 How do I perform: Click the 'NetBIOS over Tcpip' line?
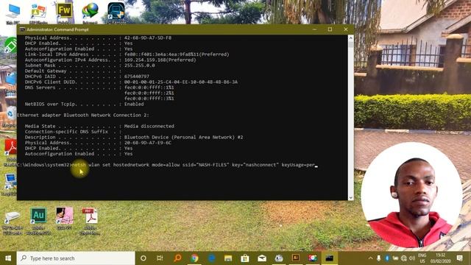[x=84, y=104]
